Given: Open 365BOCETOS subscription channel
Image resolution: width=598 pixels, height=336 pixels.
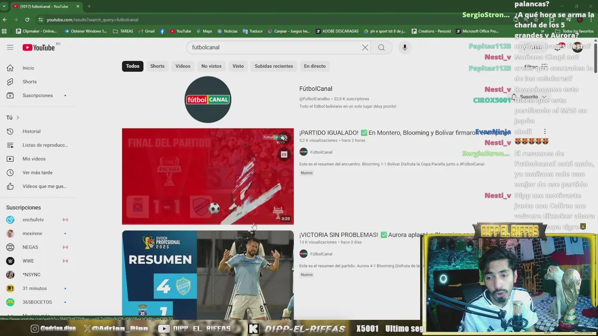Looking at the screenshot, I should tap(36, 302).
